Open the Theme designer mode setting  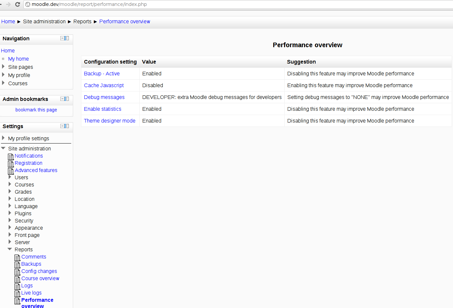click(x=110, y=121)
